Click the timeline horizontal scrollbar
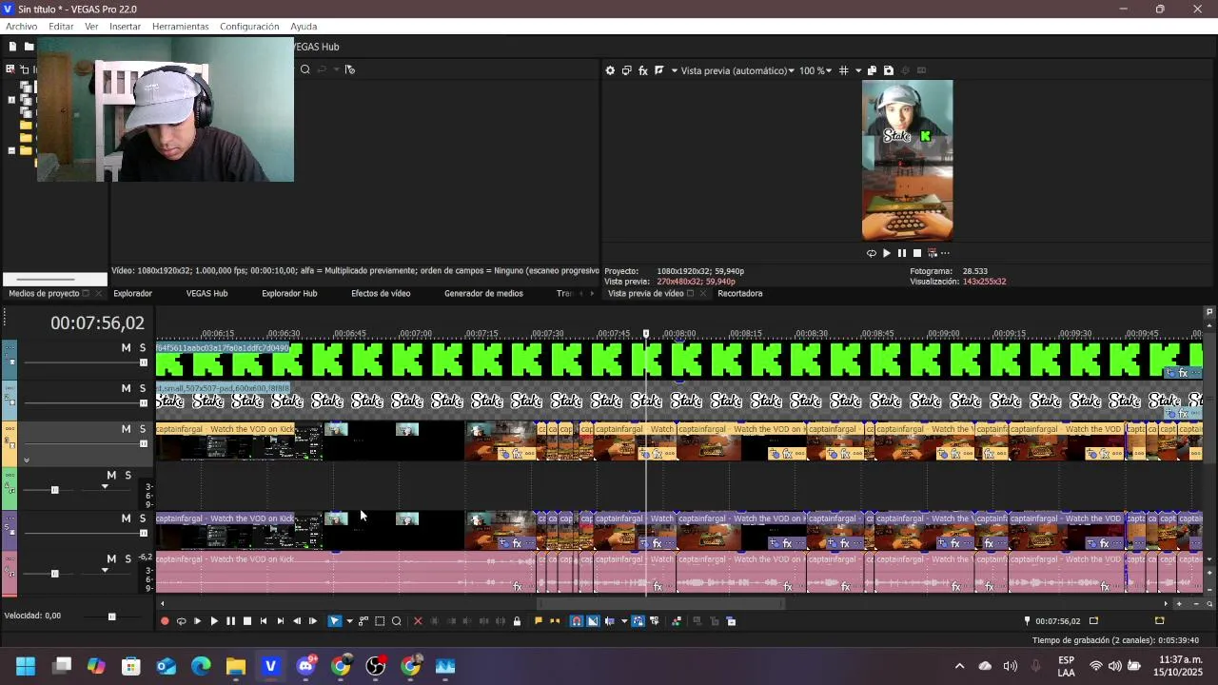The height and width of the screenshot is (685, 1218). (661, 603)
